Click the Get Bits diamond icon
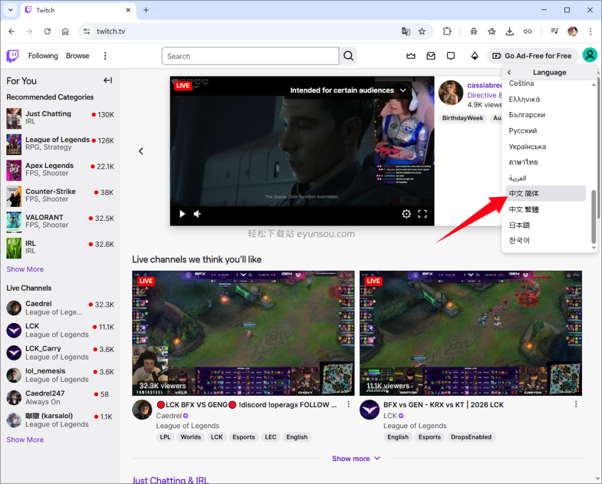The image size is (602, 484). [x=474, y=56]
